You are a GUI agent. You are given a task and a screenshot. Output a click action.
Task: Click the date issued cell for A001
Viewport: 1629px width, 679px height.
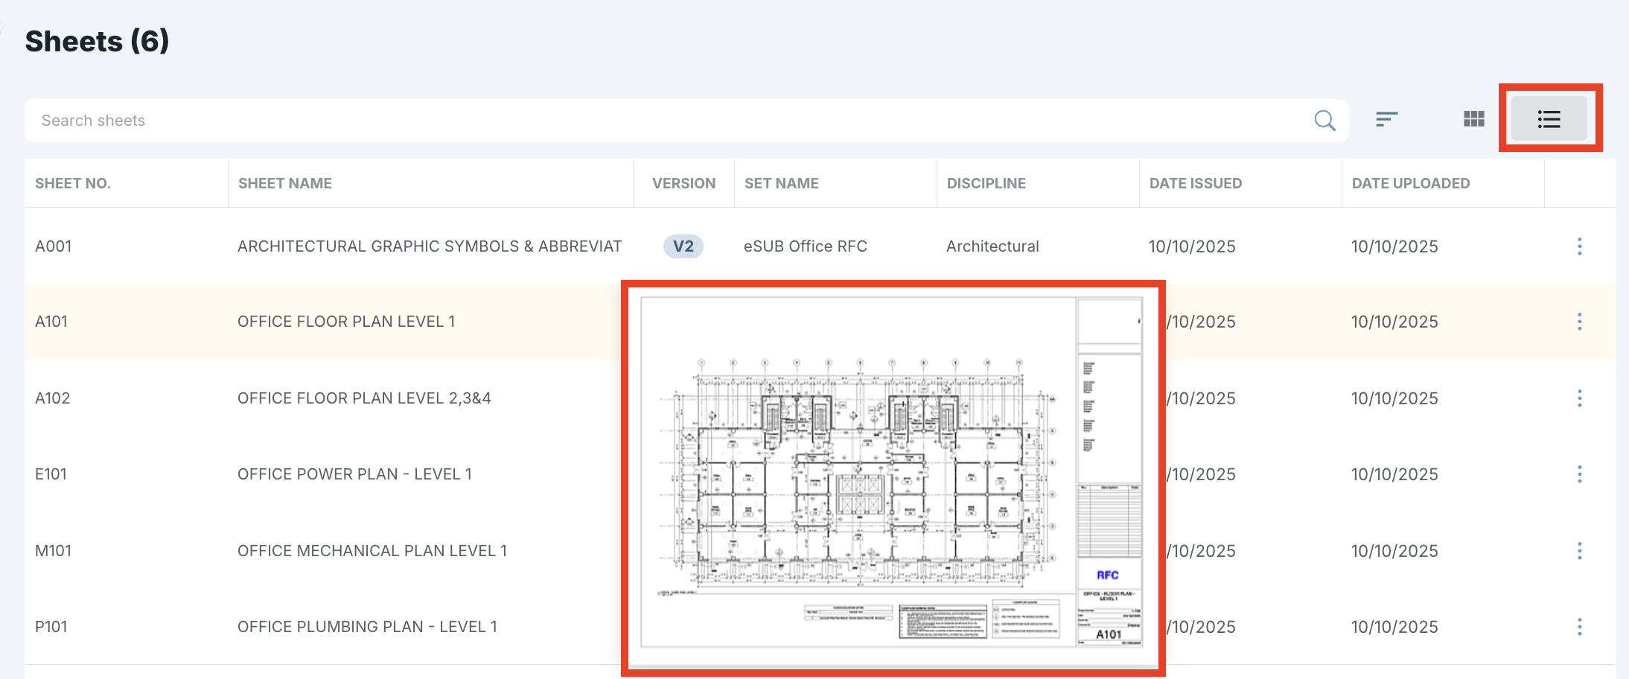(x=1192, y=246)
